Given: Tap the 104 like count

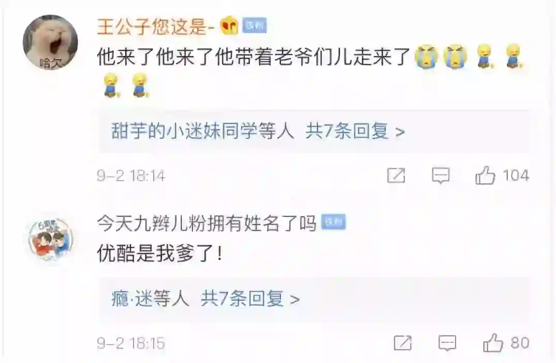Looking at the screenshot, I should click(516, 175).
